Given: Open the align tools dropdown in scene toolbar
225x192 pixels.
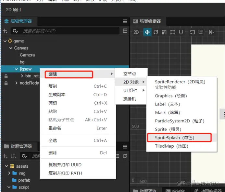Looking at the screenshot, I should [211, 32].
